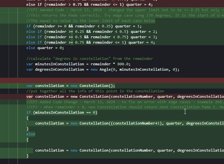Click comment '//put together all the info of this point'
The image size is (224, 164).
[95, 91]
